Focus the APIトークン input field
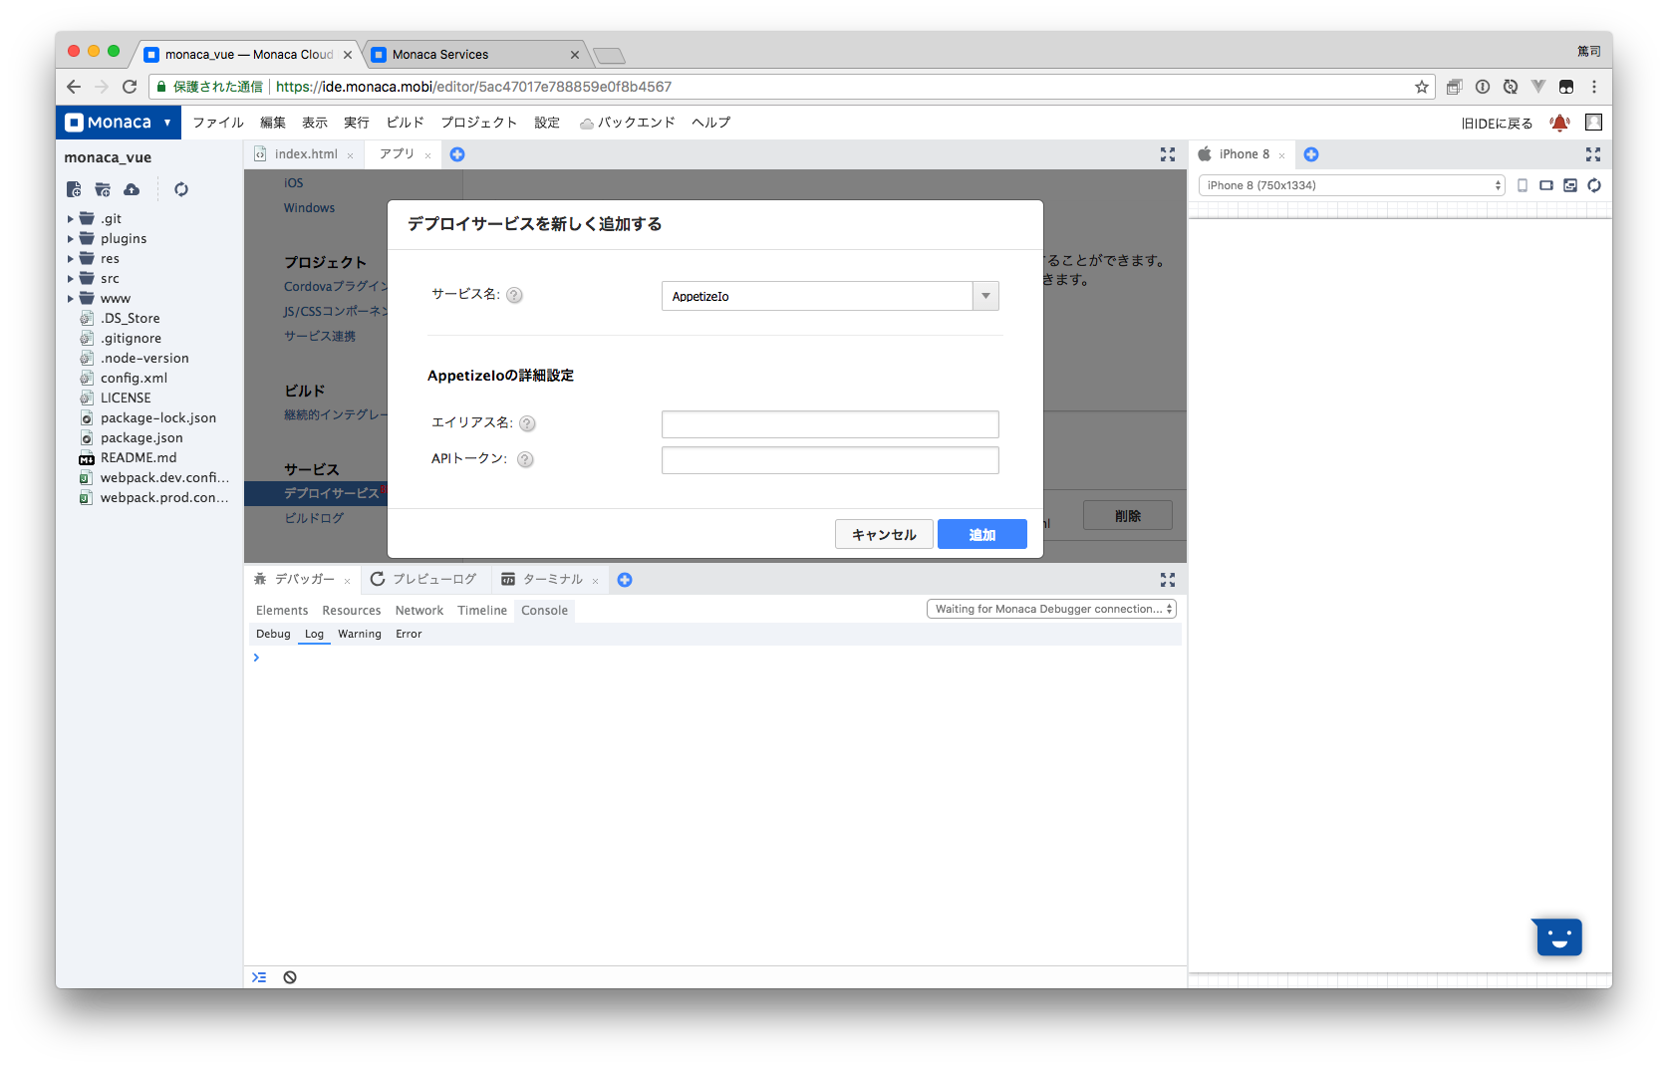This screenshot has height=1068, width=1668. 830,460
